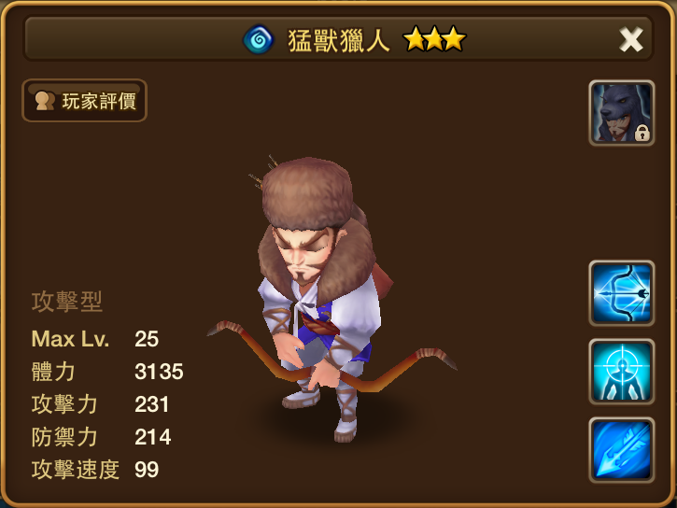Click the 攻擊速度 99 speed stat
The height and width of the screenshot is (508, 677).
coord(95,470)
